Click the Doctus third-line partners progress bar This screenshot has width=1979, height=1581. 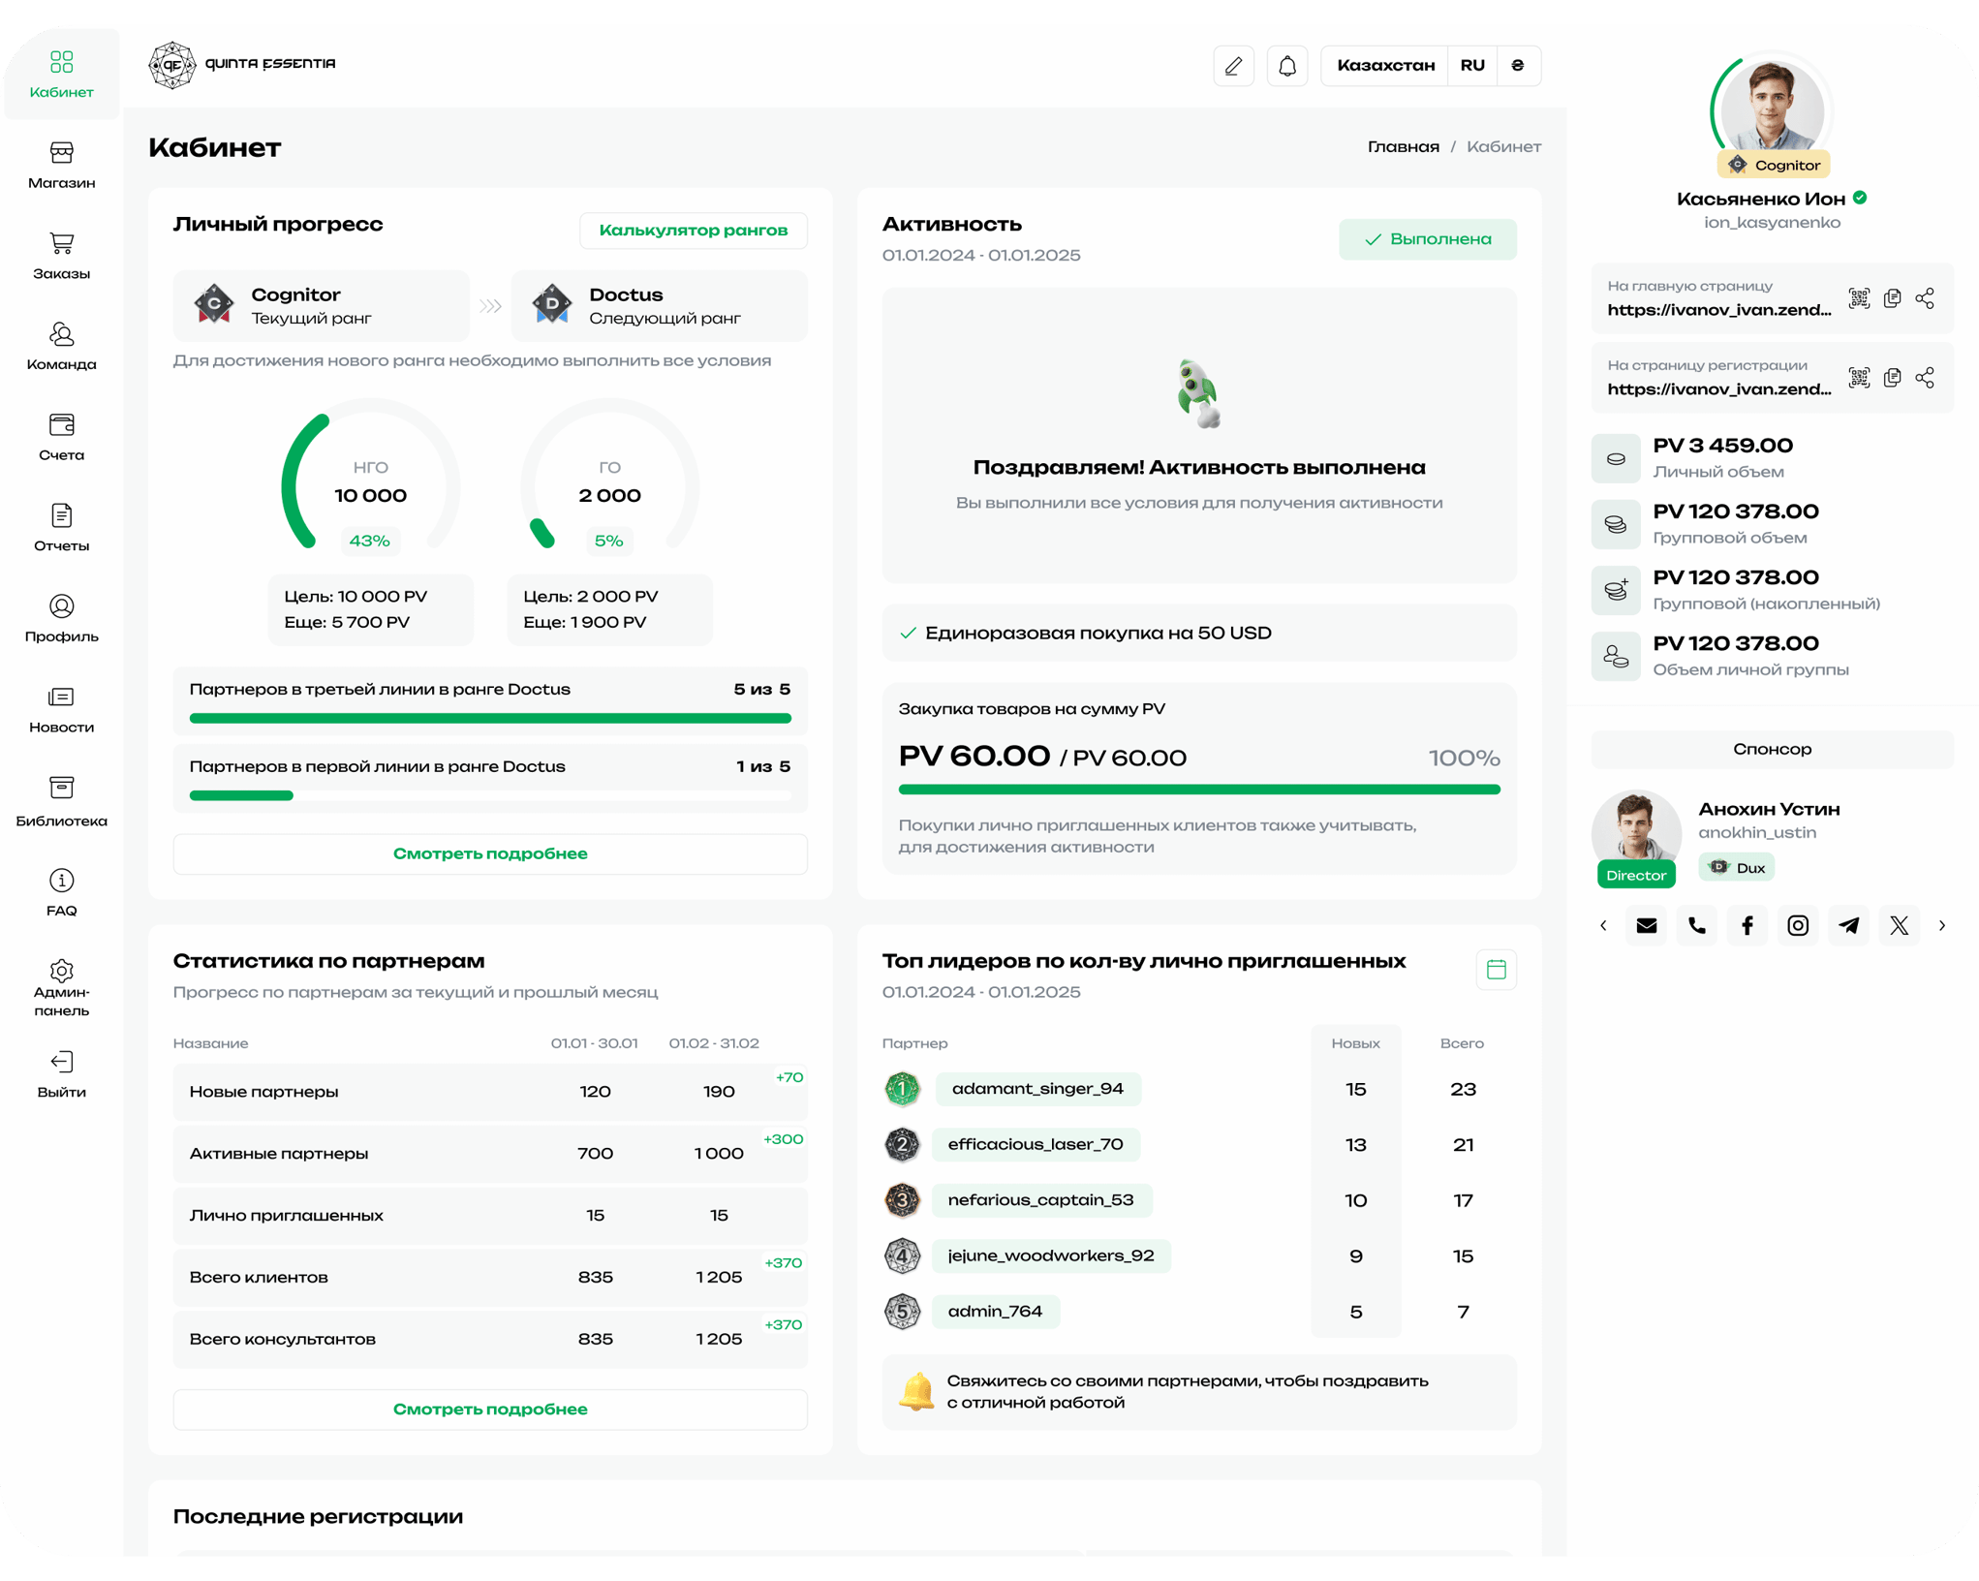coord(490,718)
